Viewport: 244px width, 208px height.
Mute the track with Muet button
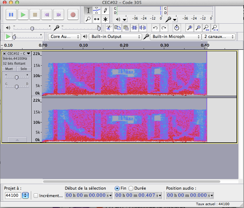(9, 69)
